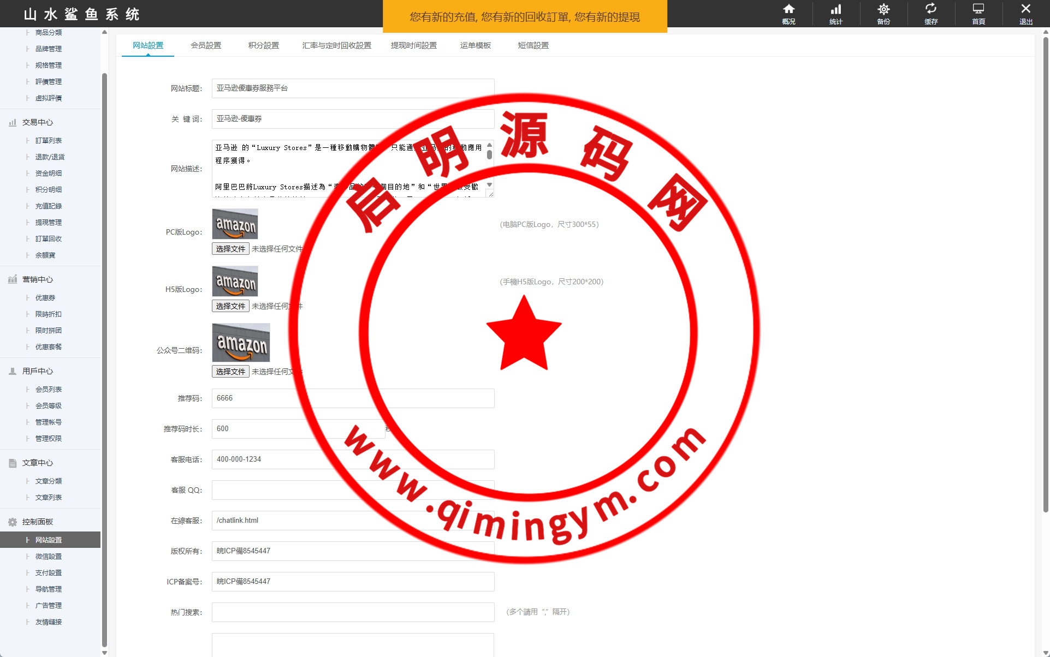The width and height of the screenshot is (1050, 657).
Task: Collapse the 营销中心 sidebar section
Action: (37, 279)
